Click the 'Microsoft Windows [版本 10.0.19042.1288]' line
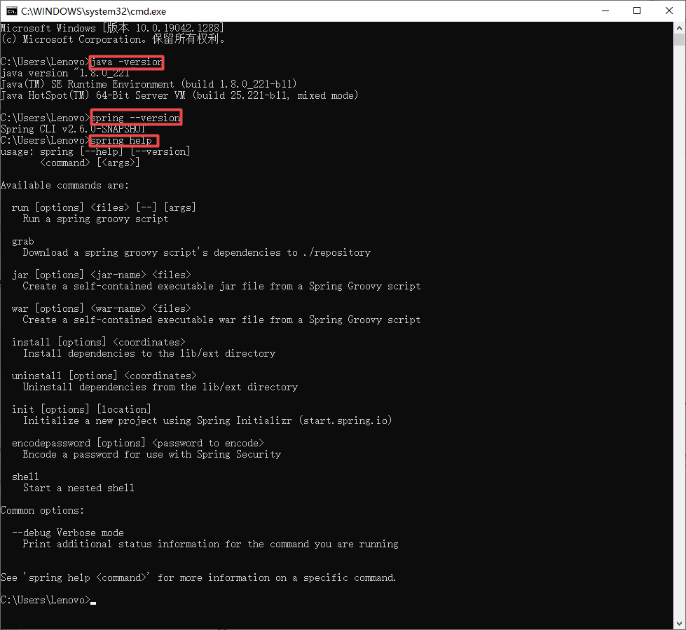The height and width of the screenshot is (630, 686). pyautogui.click(x=112, y=28)
